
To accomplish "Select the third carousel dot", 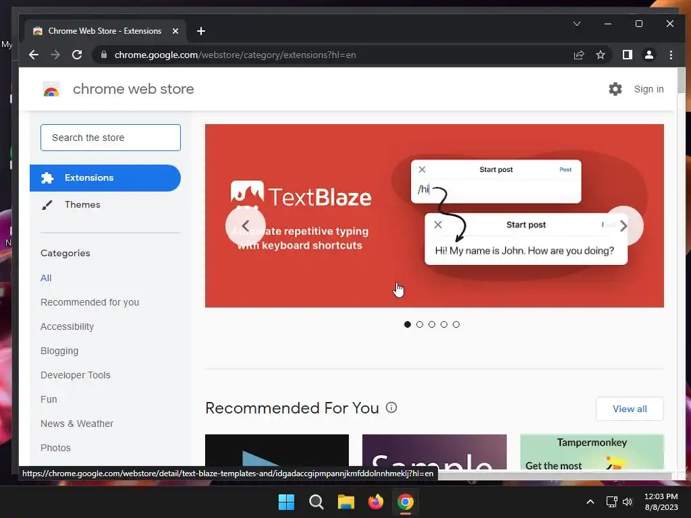I will click(432, 324).
